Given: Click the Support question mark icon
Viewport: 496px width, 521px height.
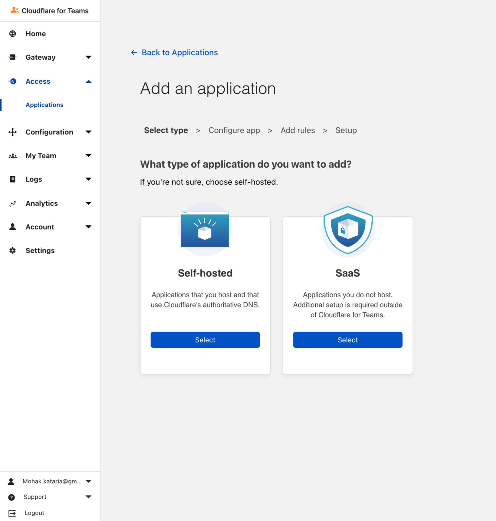Looking at the screenshot, I should tap(11, 498).
